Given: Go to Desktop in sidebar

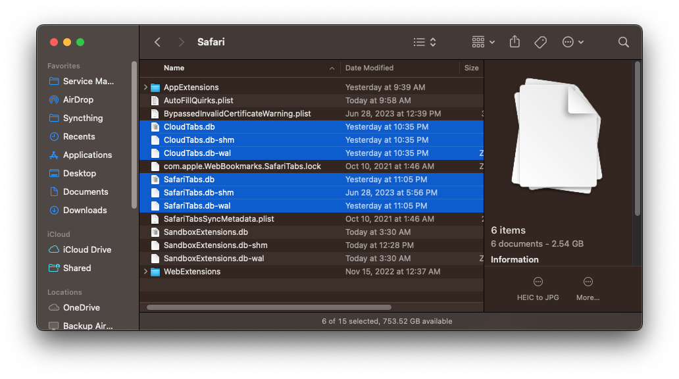Looking at the screenshot, I should click(x=79, y=173).
